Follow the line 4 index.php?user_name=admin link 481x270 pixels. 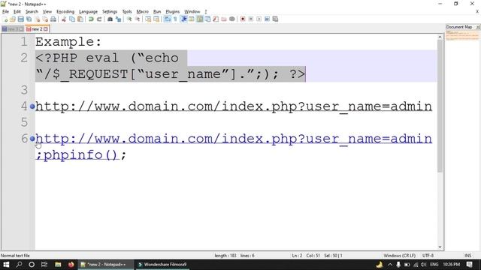[234, 106]
